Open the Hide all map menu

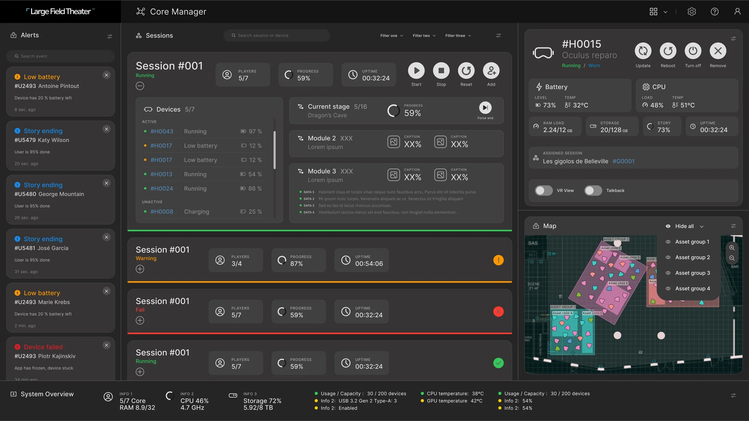coord(685,226)
